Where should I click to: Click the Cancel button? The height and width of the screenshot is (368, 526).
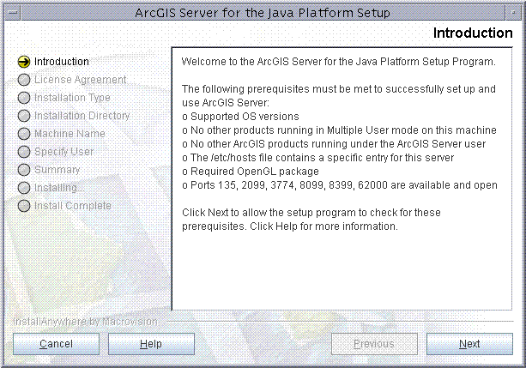(x=56, y=344)
